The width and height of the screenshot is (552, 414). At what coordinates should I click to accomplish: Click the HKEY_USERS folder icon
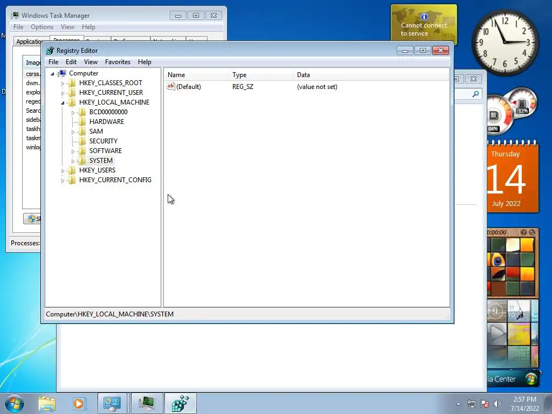pyautogui.click(x=72, y=170)
